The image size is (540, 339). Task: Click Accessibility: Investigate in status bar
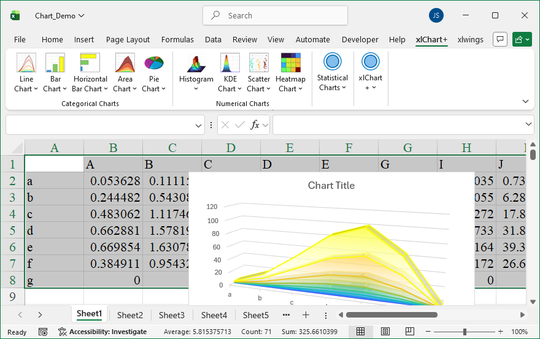pyautogui.click(x=102, y=332)
